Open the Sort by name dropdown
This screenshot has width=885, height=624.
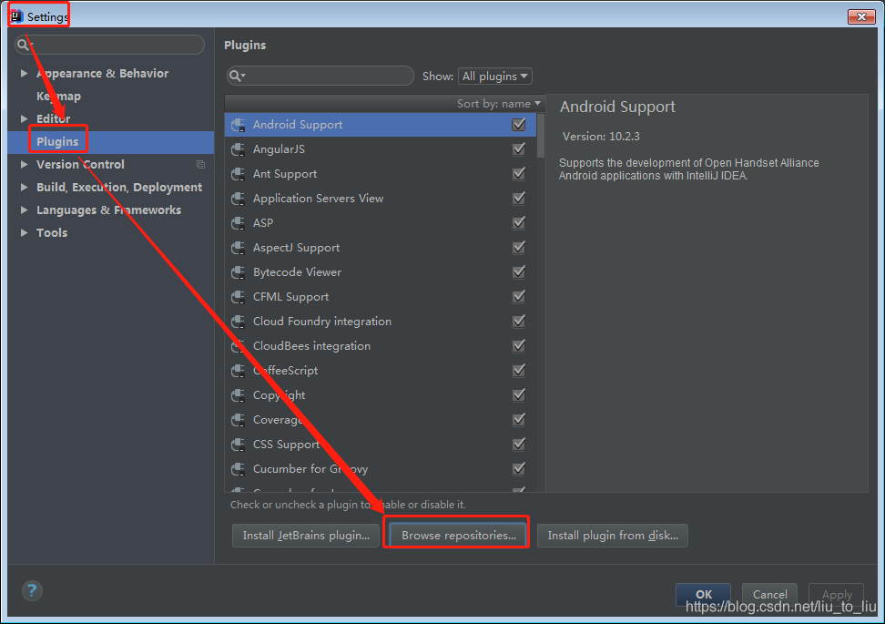point(499,103)
